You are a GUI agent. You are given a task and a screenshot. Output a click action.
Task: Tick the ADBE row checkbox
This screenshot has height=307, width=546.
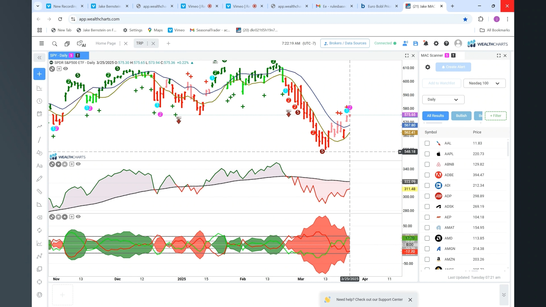pos(427,175)
